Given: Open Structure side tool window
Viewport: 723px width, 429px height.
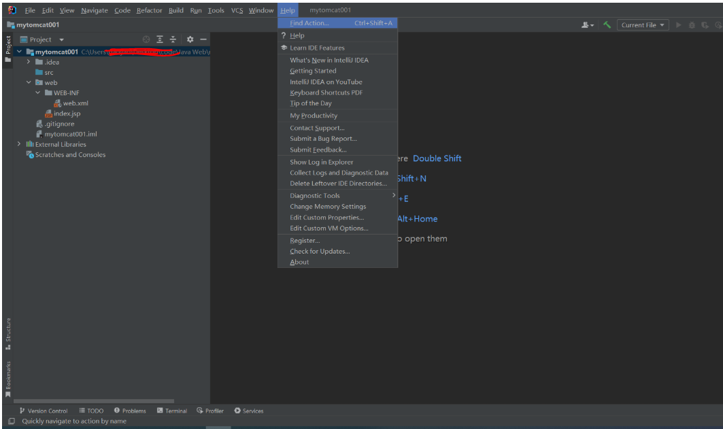Looking at the screenshot, I should pyautogui.click(x=8, y=334).
